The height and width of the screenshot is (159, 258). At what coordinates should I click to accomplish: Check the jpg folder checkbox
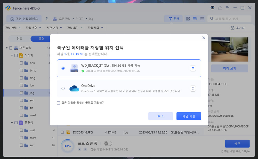(21, 93)
